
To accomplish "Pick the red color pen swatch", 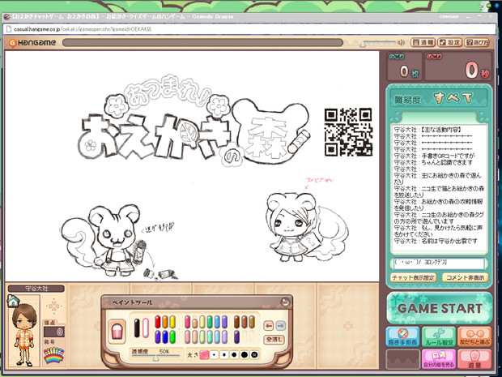I will click(158, 323).
